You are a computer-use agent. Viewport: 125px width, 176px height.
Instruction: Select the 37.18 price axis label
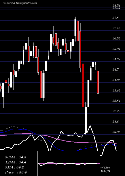[116, 28]
